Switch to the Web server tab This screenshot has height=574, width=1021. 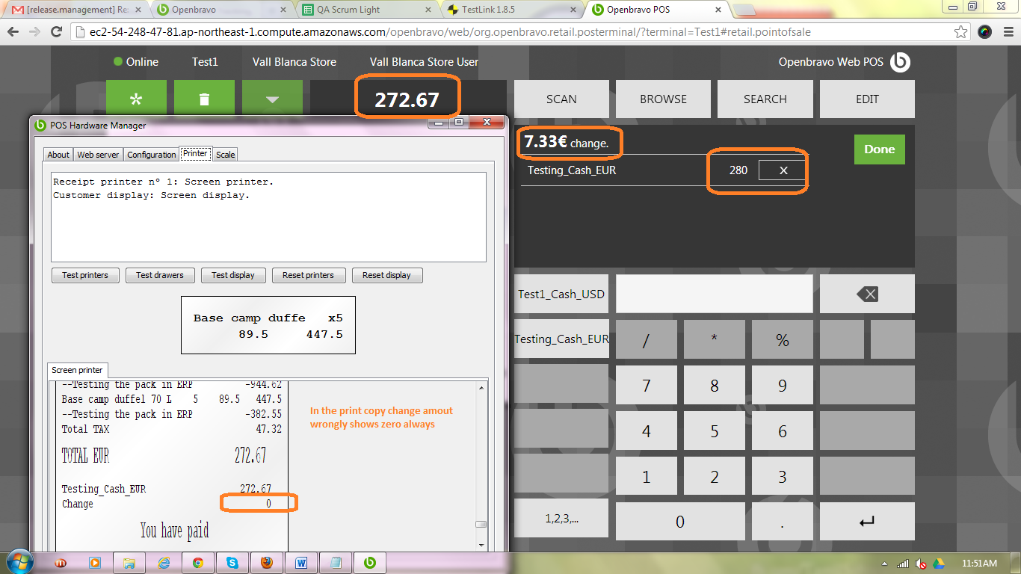[98, 155]
